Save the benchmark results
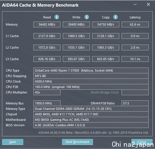 (x=13, y=142)
